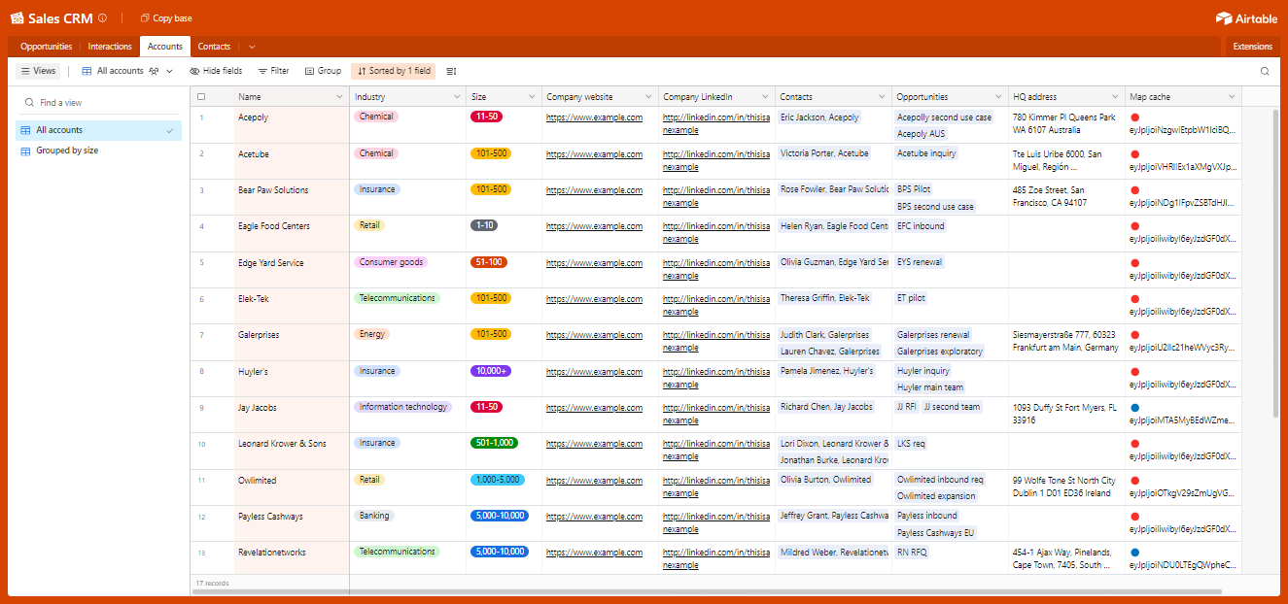This screenshot has height=604, width=1288.
Task: Click the Banking industry tag
Action: (374, 516)
